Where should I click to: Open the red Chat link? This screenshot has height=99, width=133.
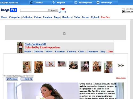pyautogui.click(x=110, y=51)
